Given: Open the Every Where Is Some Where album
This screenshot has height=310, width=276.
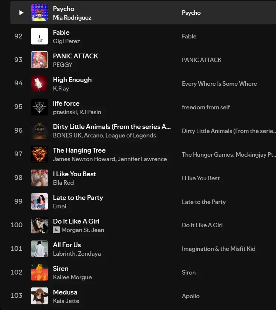Looking at the screenshot, I should 219,84.
